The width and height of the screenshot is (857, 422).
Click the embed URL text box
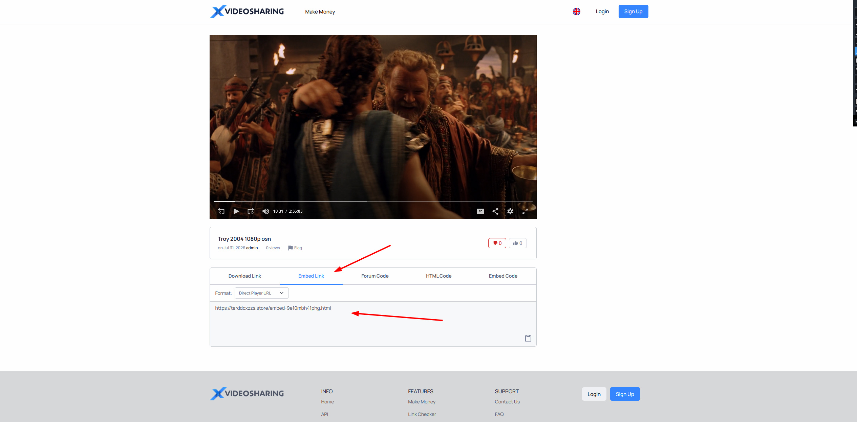pyautogui.click(x=373, y=324)
